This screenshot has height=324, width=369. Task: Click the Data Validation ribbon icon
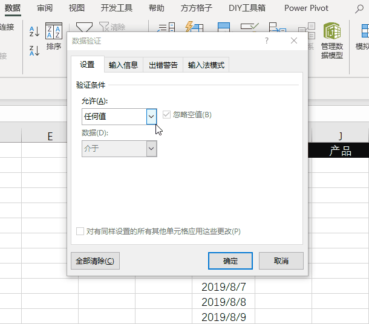click(250, 27)
